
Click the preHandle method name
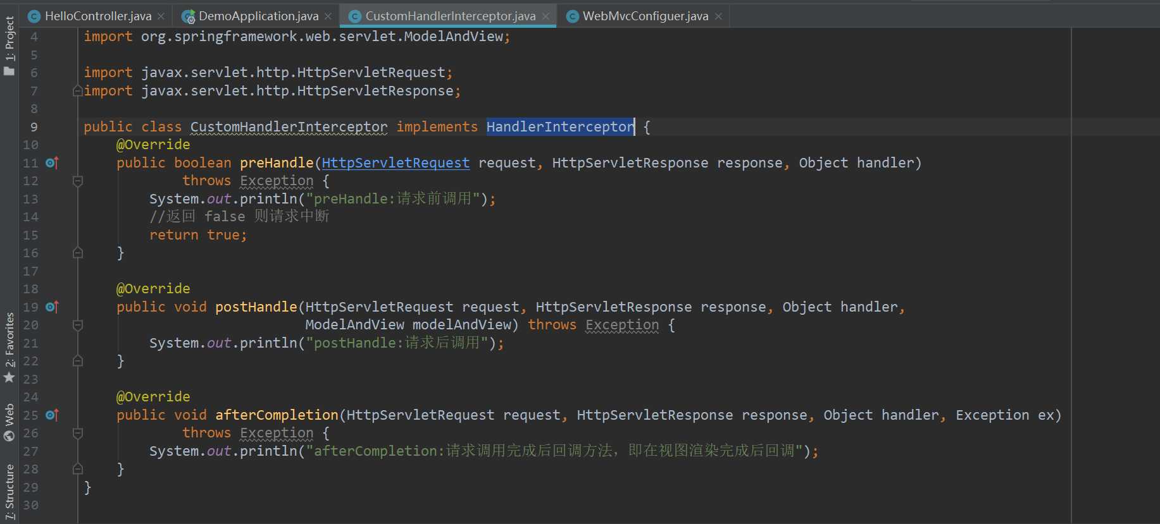tap(277, 163)
